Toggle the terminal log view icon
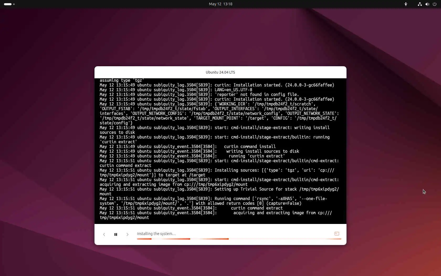The image size is (441, 276). pyautogui.click(x=337, y=234)
